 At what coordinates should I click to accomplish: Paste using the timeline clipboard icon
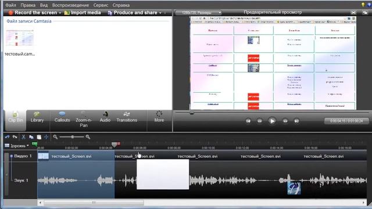[39, 137]
